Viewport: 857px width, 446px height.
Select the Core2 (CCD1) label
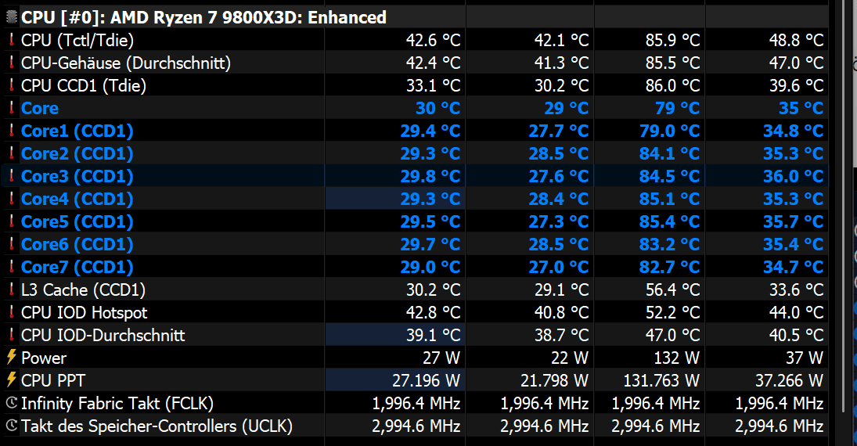coord(77,153)
